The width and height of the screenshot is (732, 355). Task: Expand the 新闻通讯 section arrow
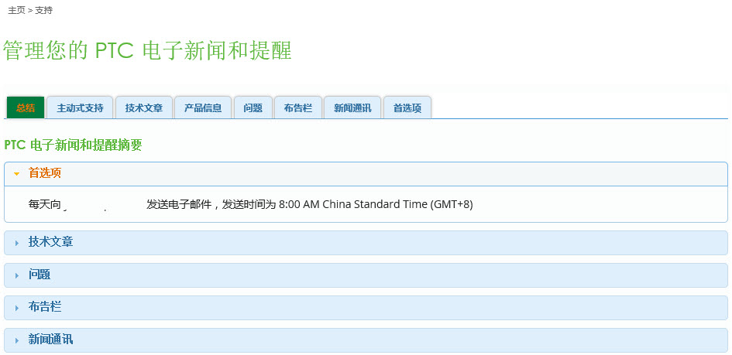[x=17, y=340]
